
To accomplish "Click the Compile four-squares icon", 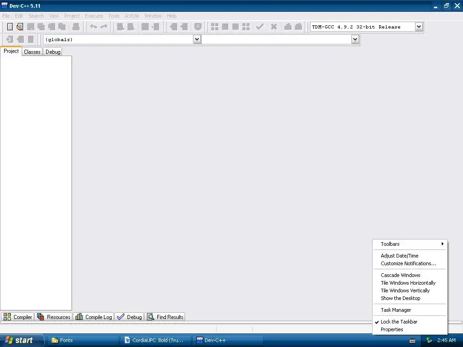I will (x=215, y=27).
